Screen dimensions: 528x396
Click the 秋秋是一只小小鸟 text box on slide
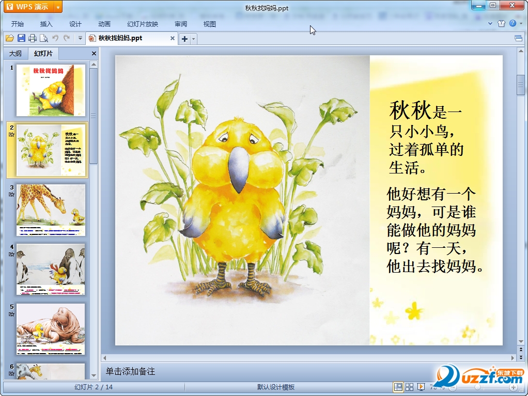tap(427, 138)
